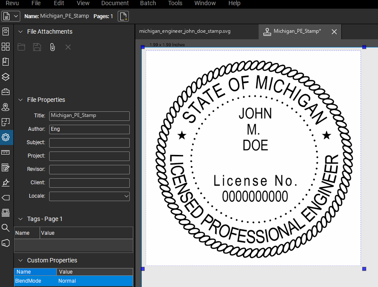Viewport: 378px width, 287px height.
Task: Click the 0000000000 license number in stamp
Action: pos(255,196)
